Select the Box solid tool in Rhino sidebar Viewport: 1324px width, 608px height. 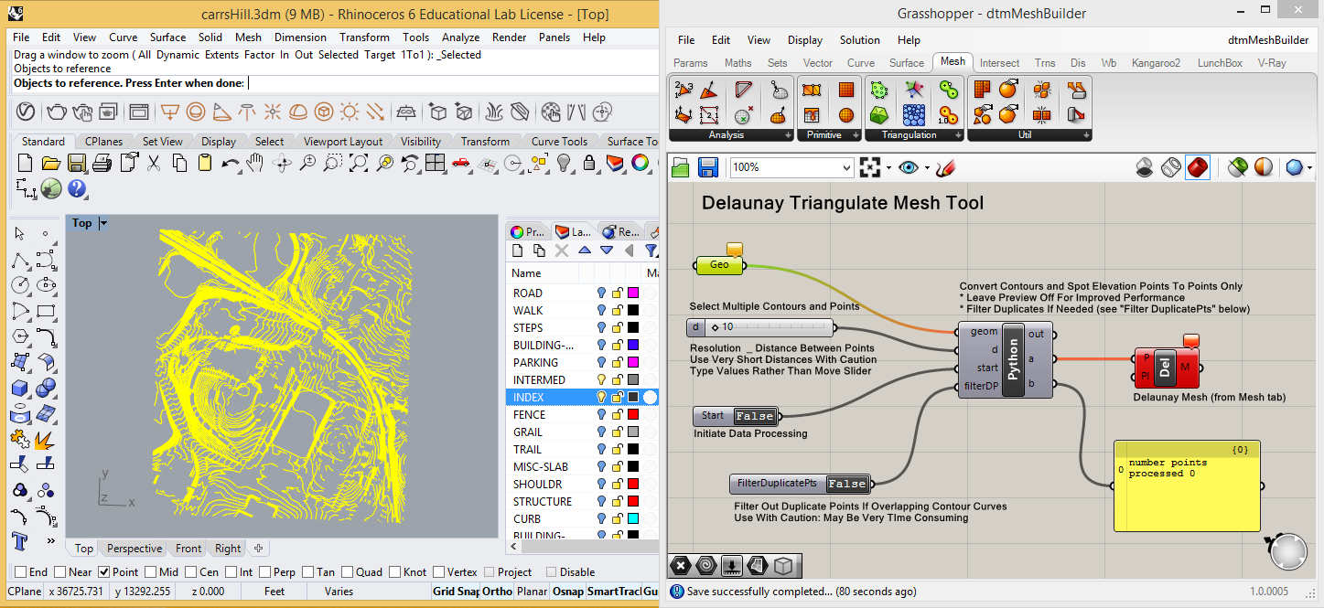point(20,389)
